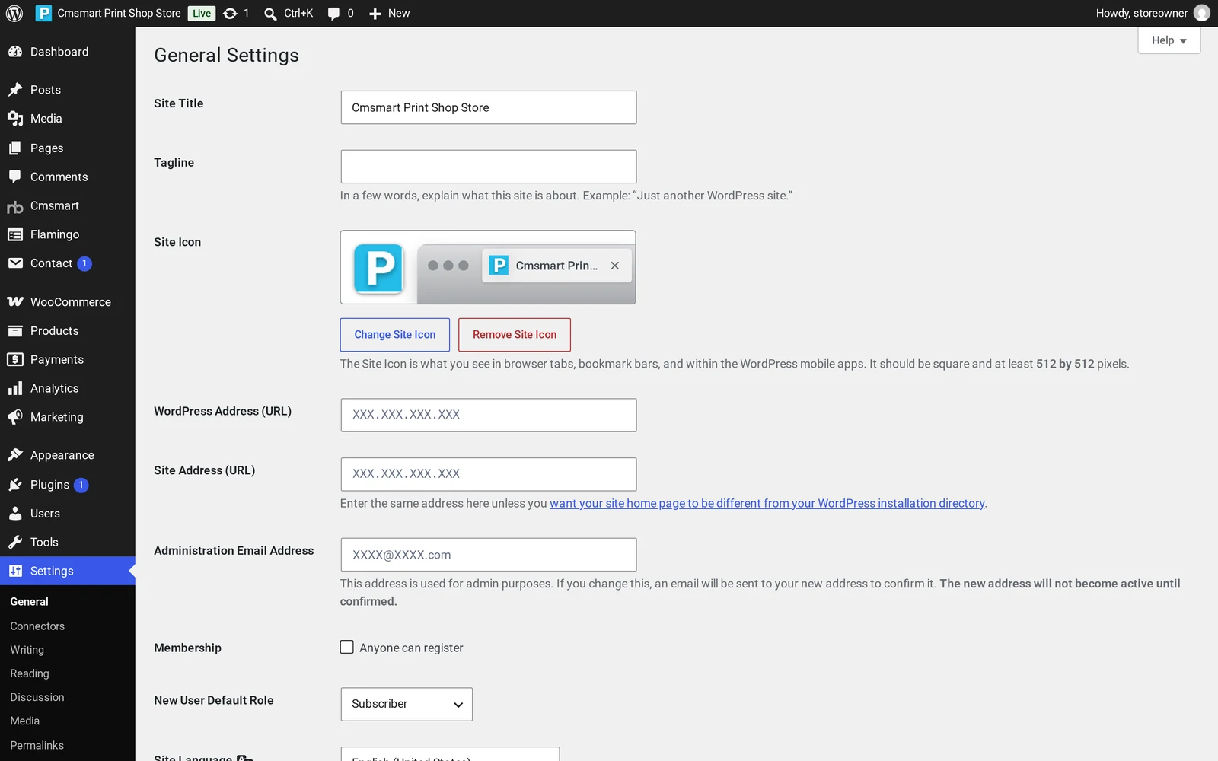Open the Media sidebar icon

coord(15,119)
